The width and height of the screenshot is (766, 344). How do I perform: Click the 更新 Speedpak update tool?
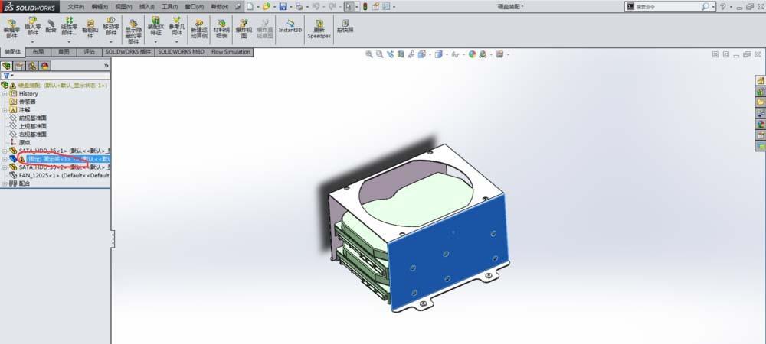click(319, 30)
